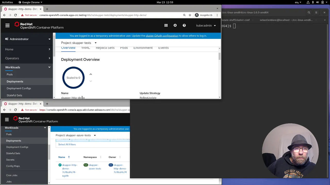Sort by Owner column header
Screen dimensions: 330x185
click(112, 157)
